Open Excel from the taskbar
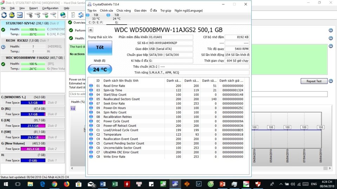337x189 pixels. [115, 184]
